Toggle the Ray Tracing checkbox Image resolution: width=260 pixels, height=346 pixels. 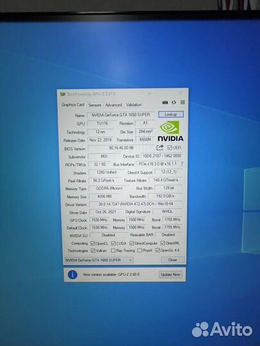pos(113,251)
